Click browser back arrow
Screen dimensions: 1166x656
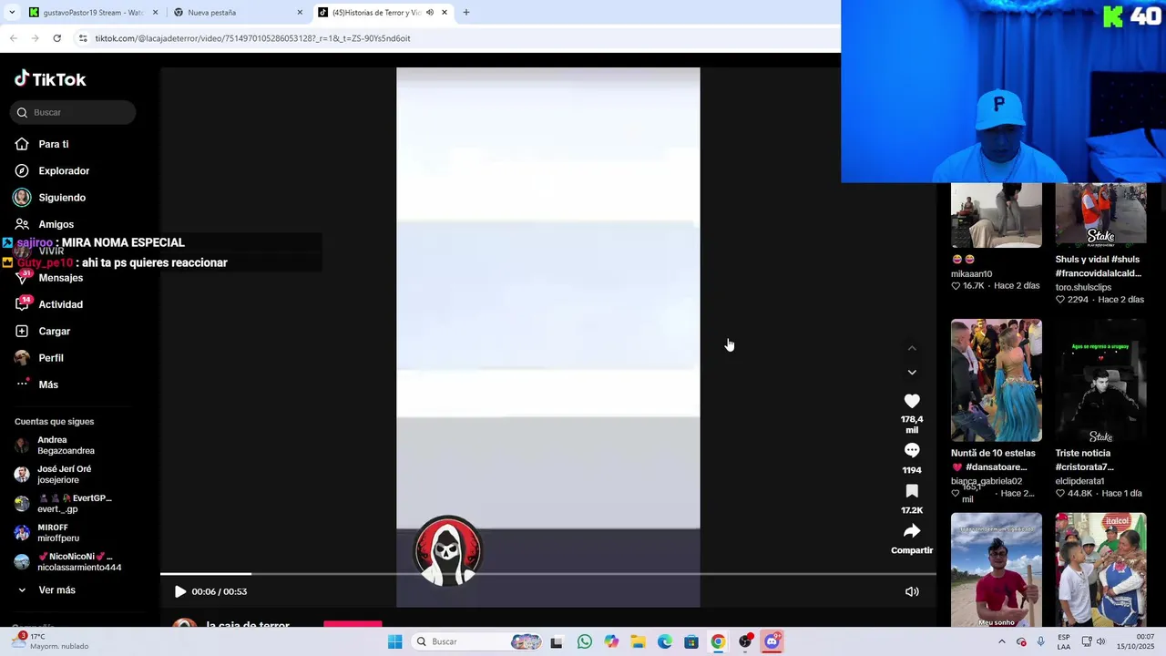coord(14,38)
